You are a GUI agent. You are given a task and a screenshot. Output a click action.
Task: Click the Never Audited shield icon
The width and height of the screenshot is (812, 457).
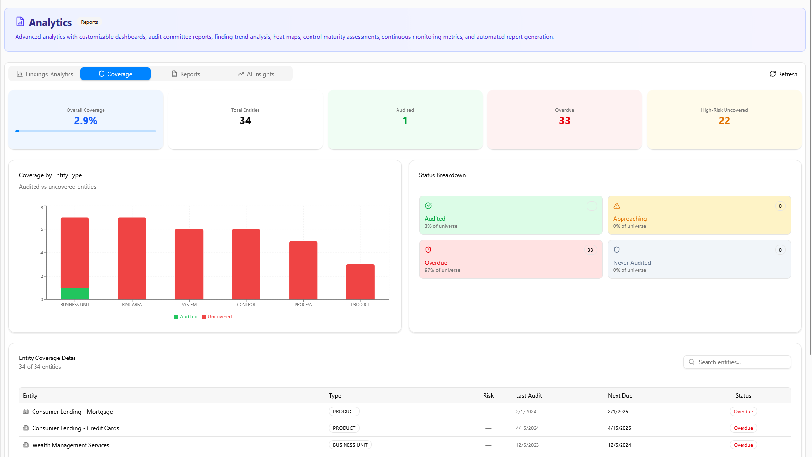pyautogui.click(x=617, y=250)
